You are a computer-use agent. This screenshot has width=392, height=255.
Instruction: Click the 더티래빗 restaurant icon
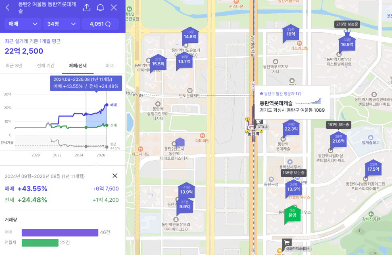pos(203,136)
